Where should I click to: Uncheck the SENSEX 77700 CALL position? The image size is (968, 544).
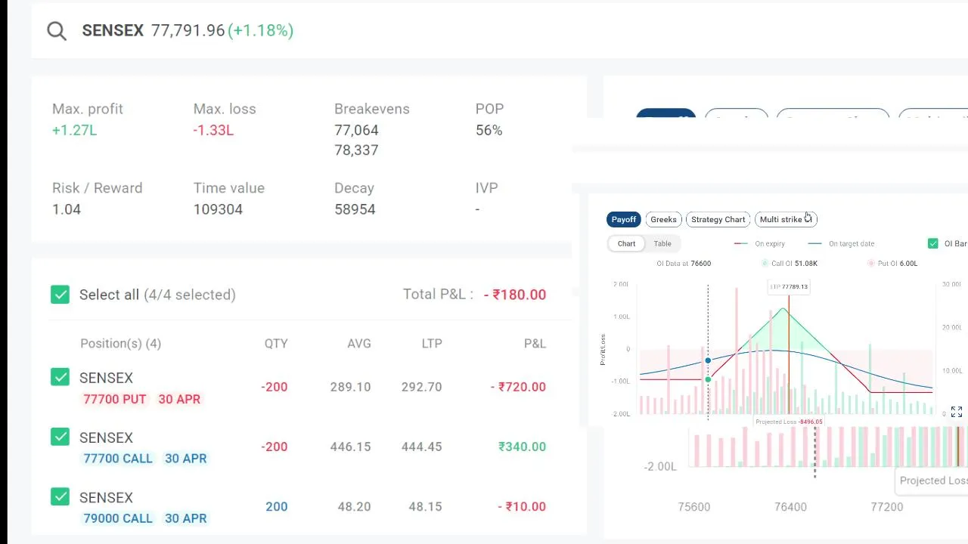pyautogui.click(x=60, y=436)
